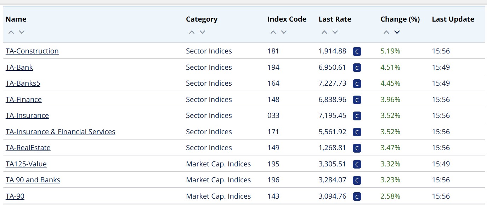Click the Last Update column header
This screenshot has width=487, height=205.
[x=453, y=19]
